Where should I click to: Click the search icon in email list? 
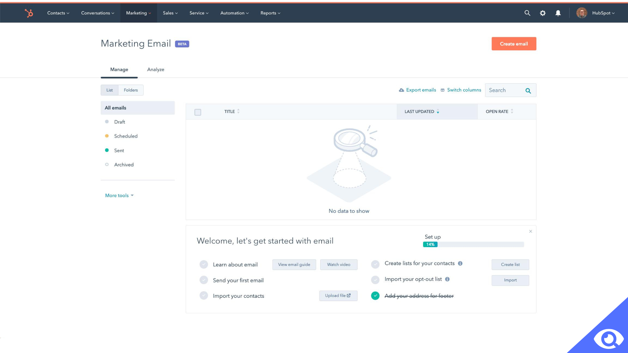point(528,91)
